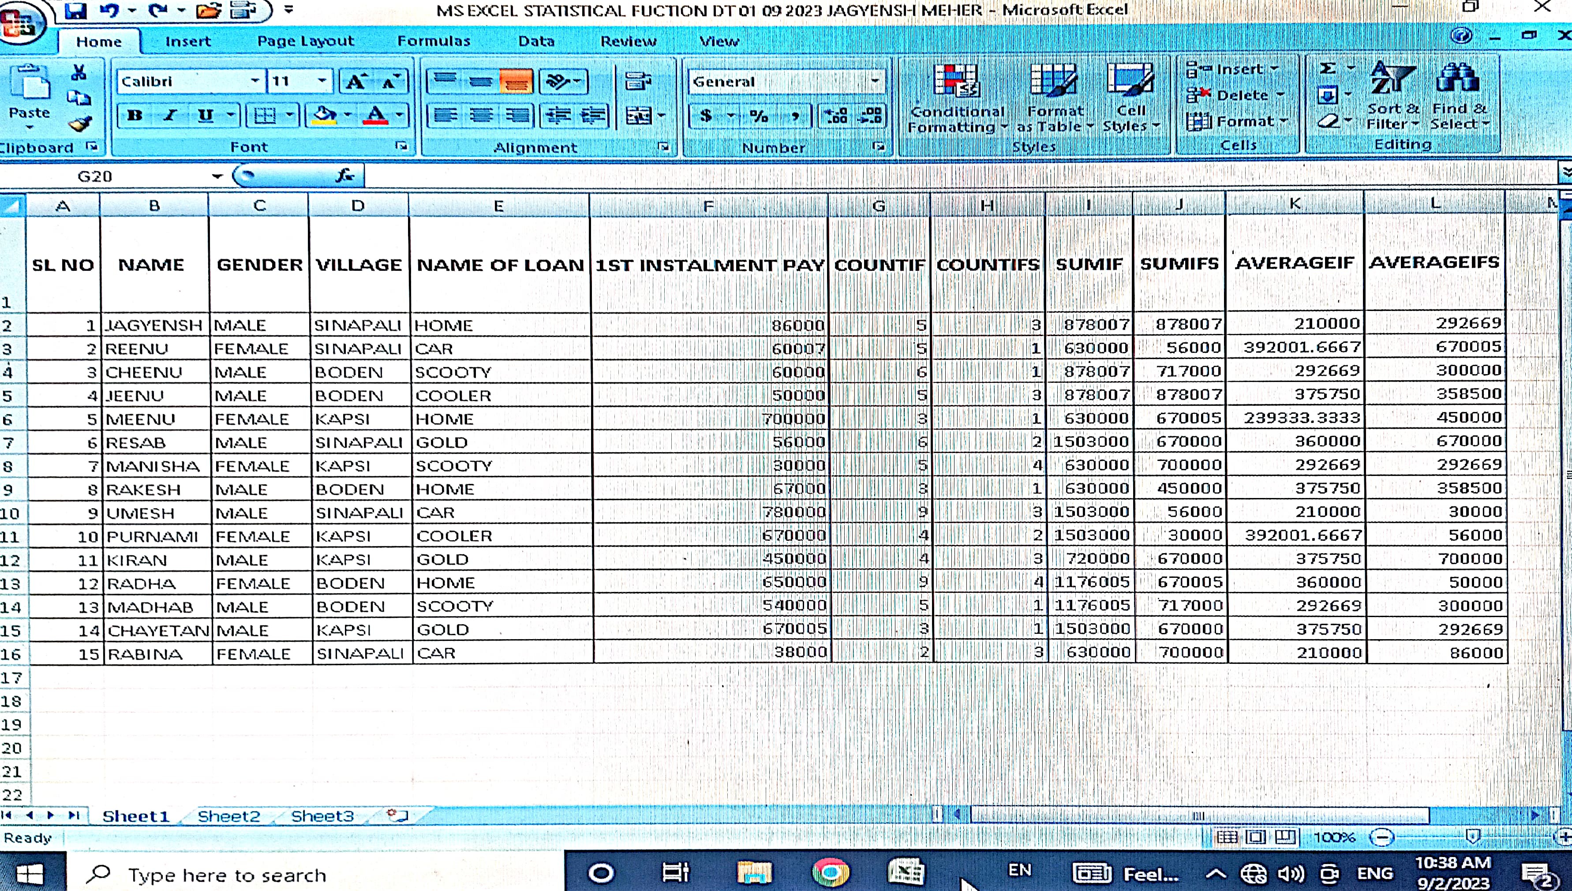
Task: Click the AutoSum sigma icon
Action: 1327,68
